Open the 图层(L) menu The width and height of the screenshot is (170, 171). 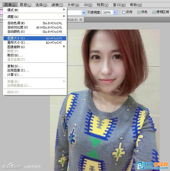26,5
